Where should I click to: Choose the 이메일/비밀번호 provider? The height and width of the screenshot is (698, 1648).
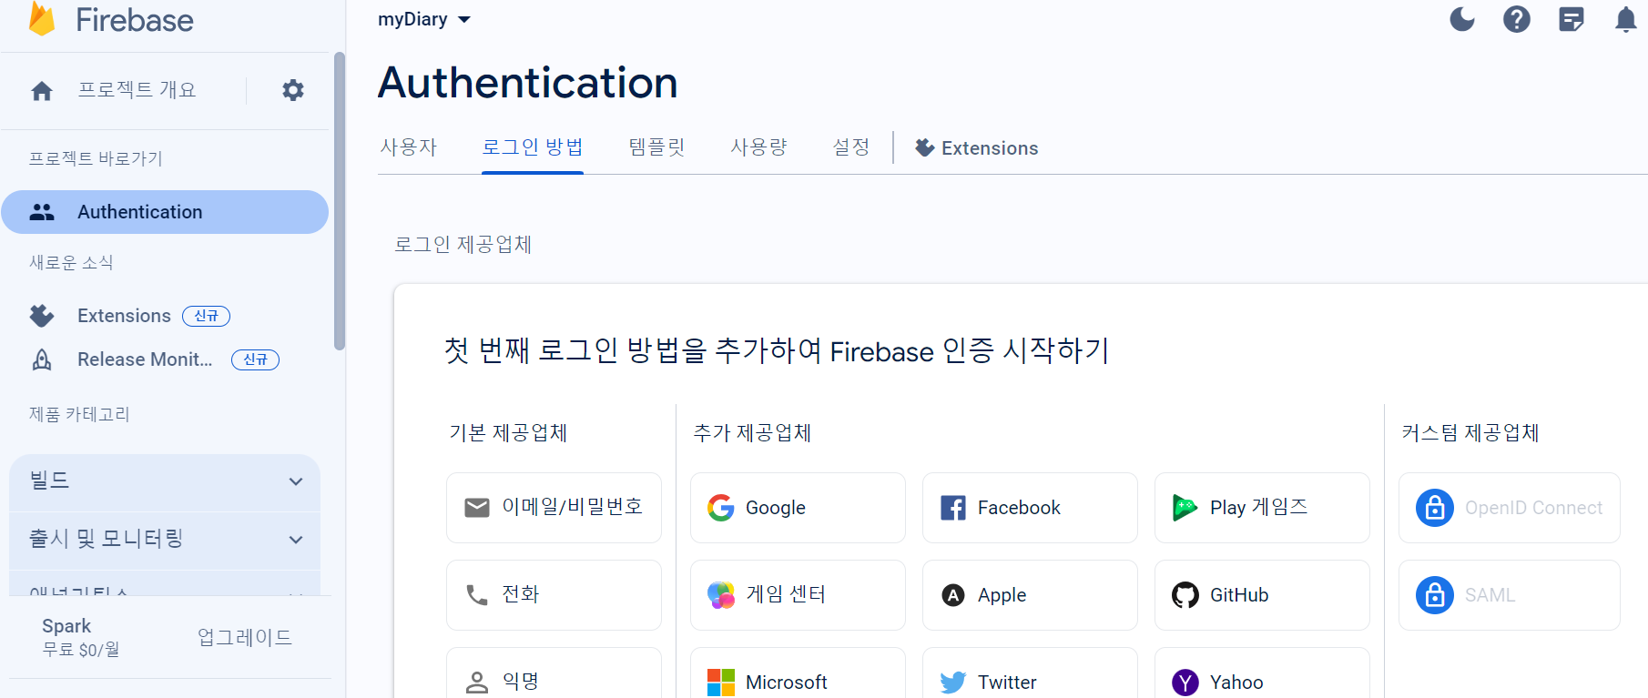click(x=554, y=508)
